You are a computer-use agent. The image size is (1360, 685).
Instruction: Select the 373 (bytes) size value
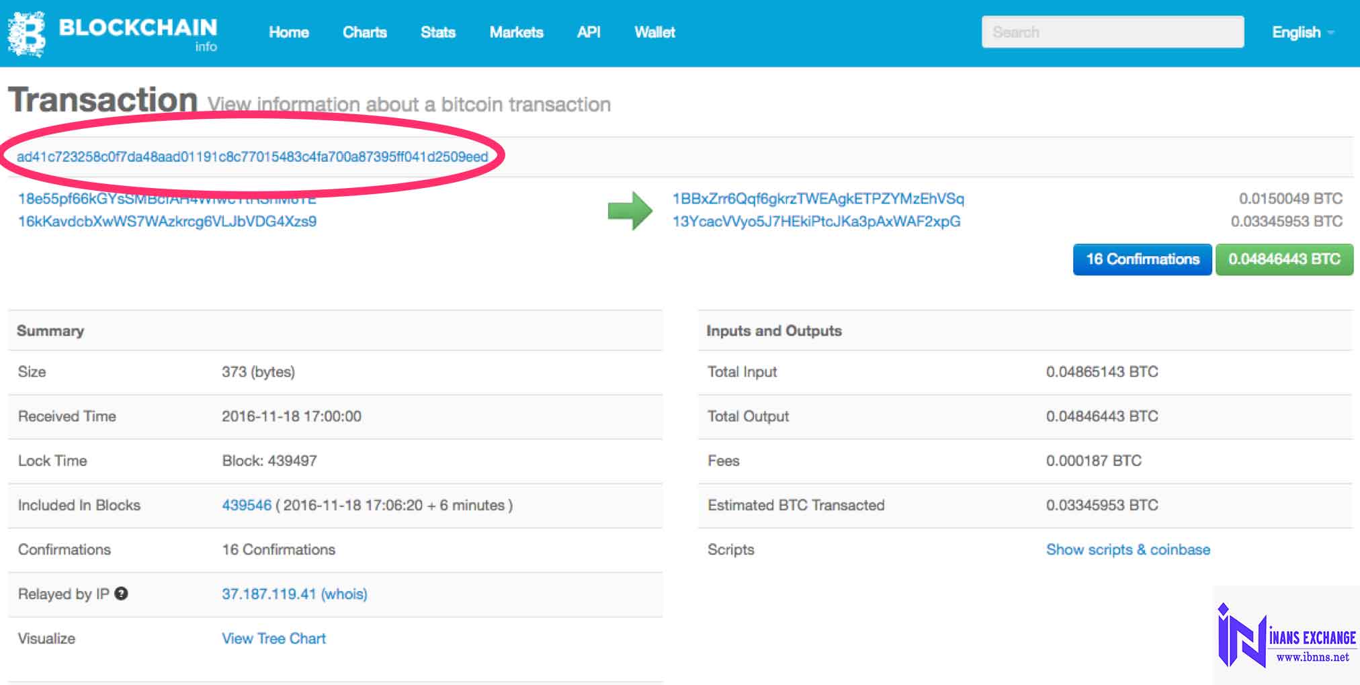tap(258, 372)
